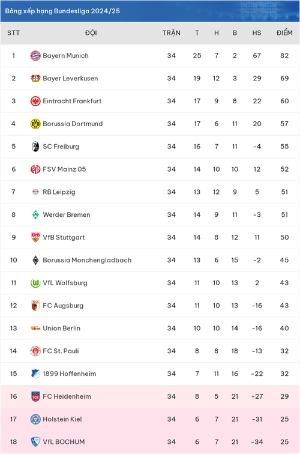Click the ĐIỂM column header
300x454 pixels.
(x=284, y=32)
